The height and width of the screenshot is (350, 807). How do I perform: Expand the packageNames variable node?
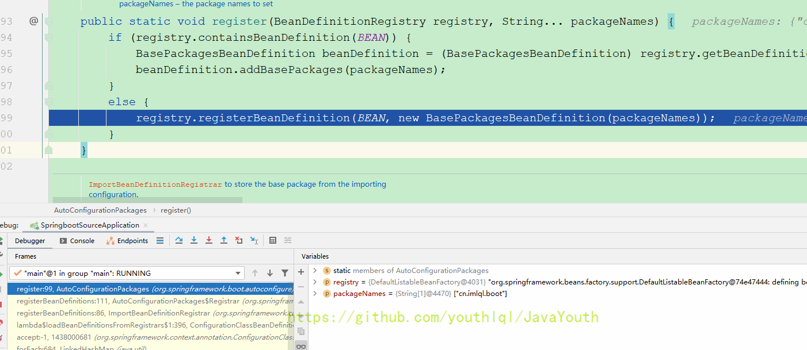tap(315, 294)
